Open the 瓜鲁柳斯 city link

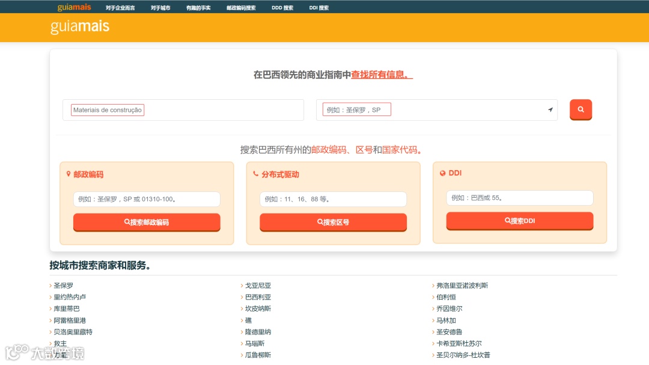(258, 355)
